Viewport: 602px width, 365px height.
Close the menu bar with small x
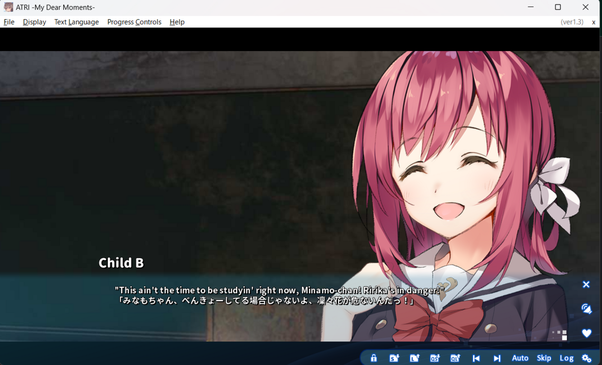click(593, 22)
